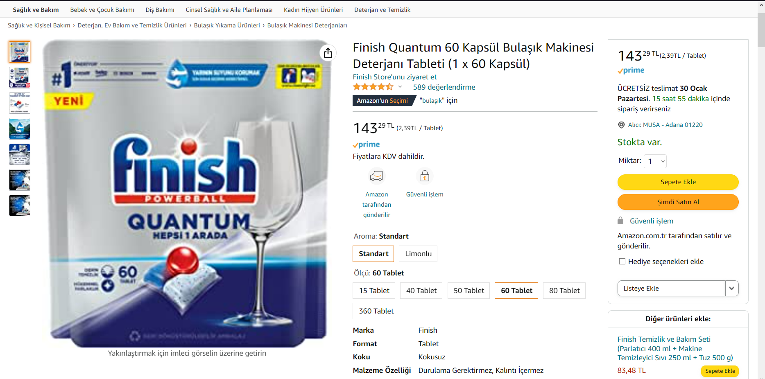
Task: Click the location pin icon near Alıcı
Action: pyautogui.click(x=621, y=125)
